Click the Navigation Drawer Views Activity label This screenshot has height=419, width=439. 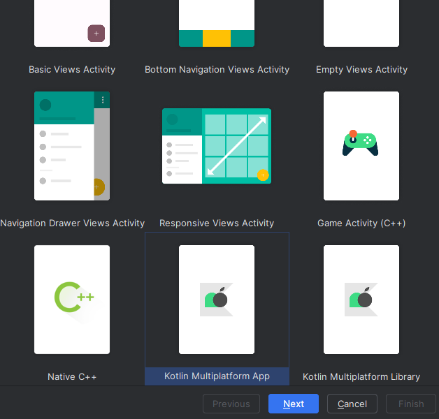[x=73, y=223]
